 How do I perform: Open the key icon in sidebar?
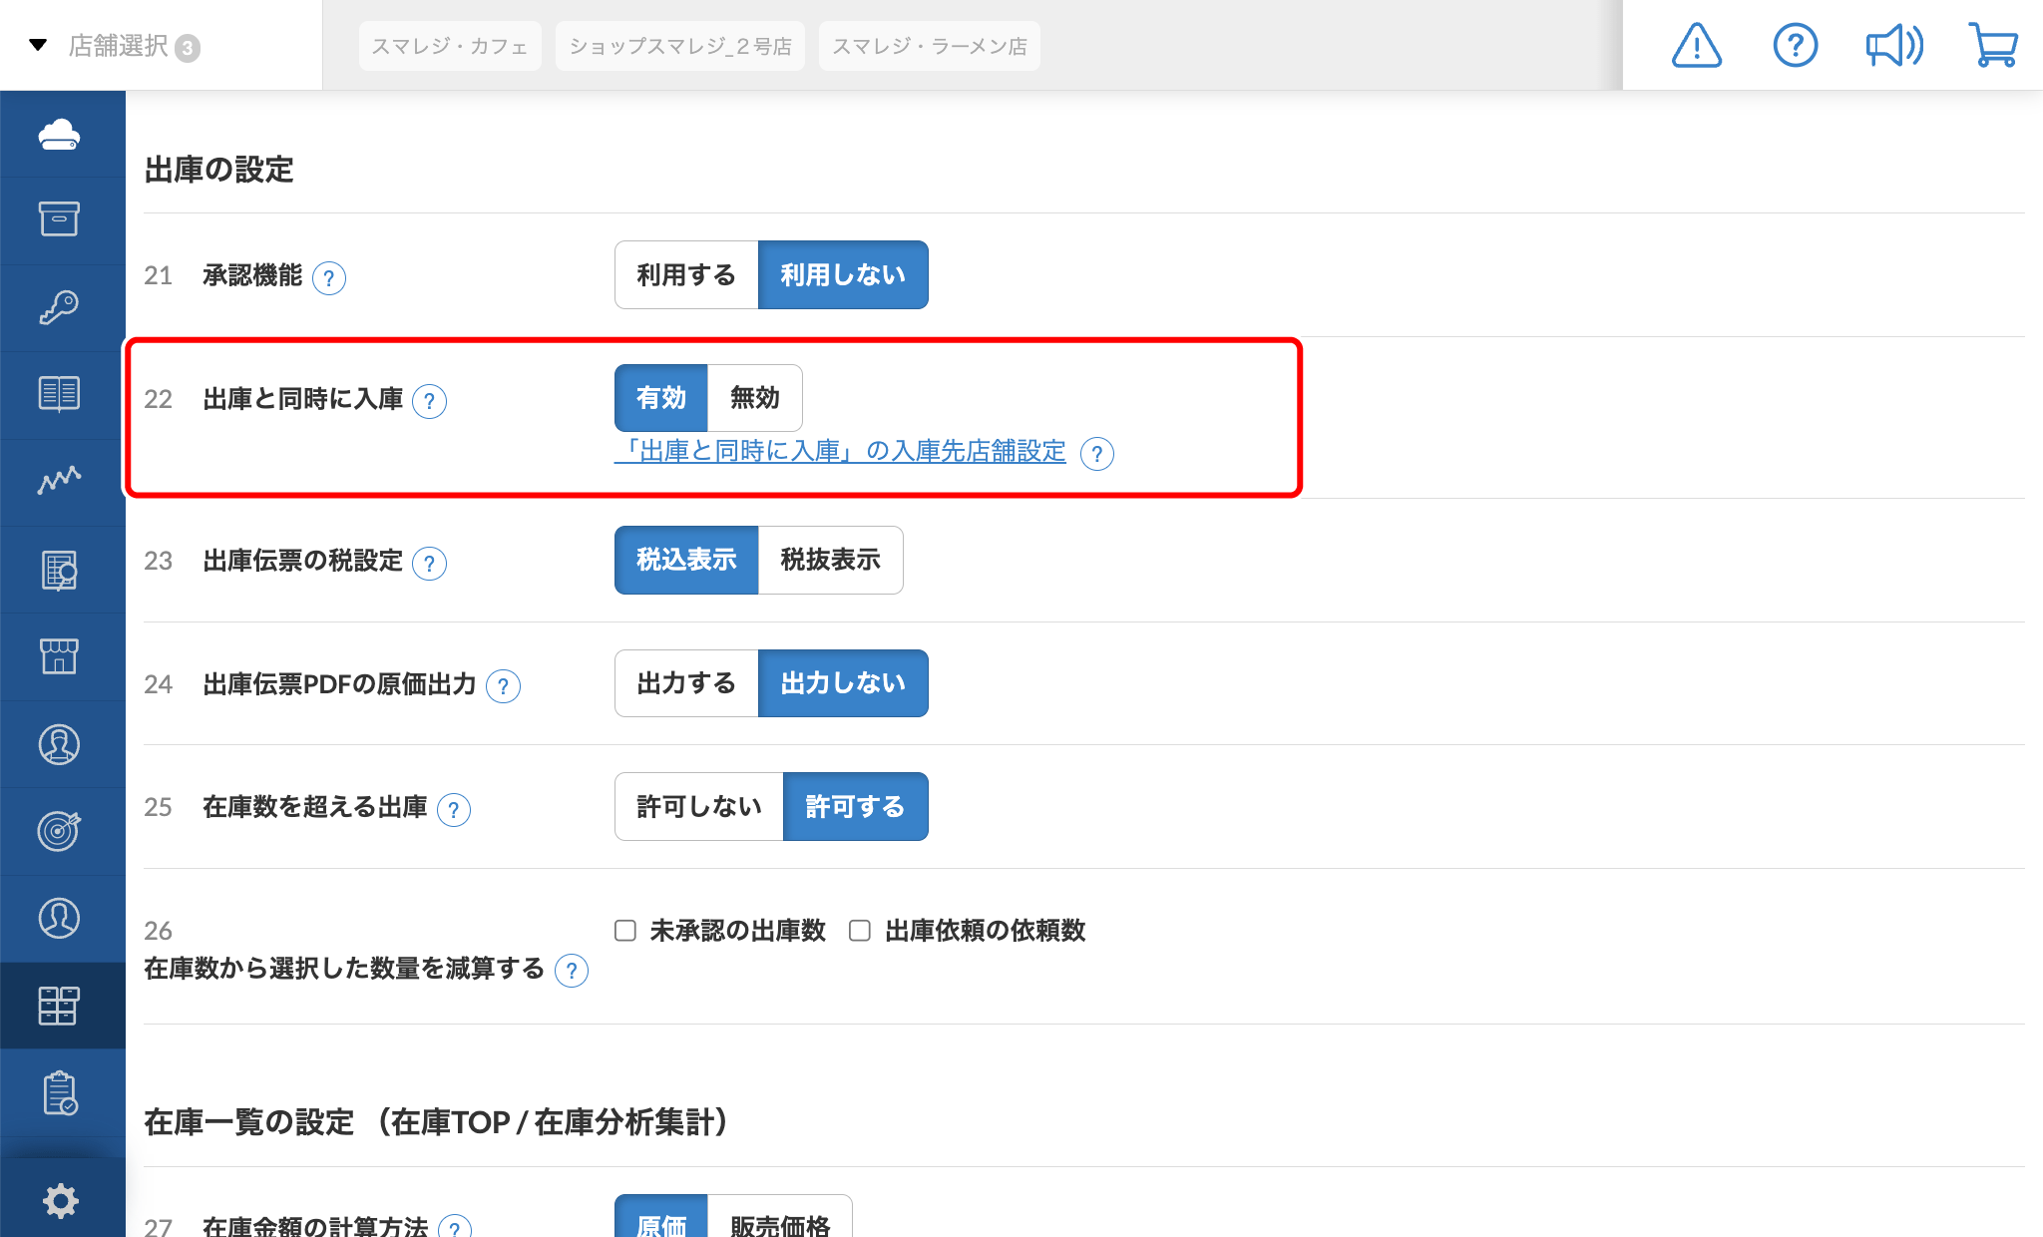[59, 307]
